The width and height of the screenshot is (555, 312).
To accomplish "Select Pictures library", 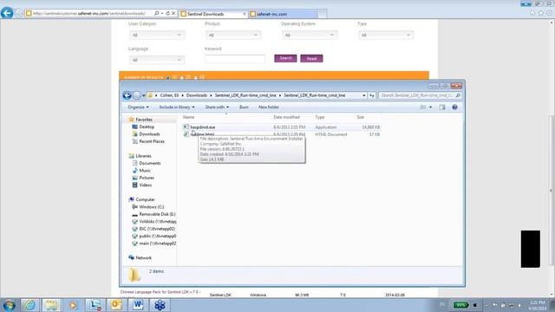I will (147, 178).
